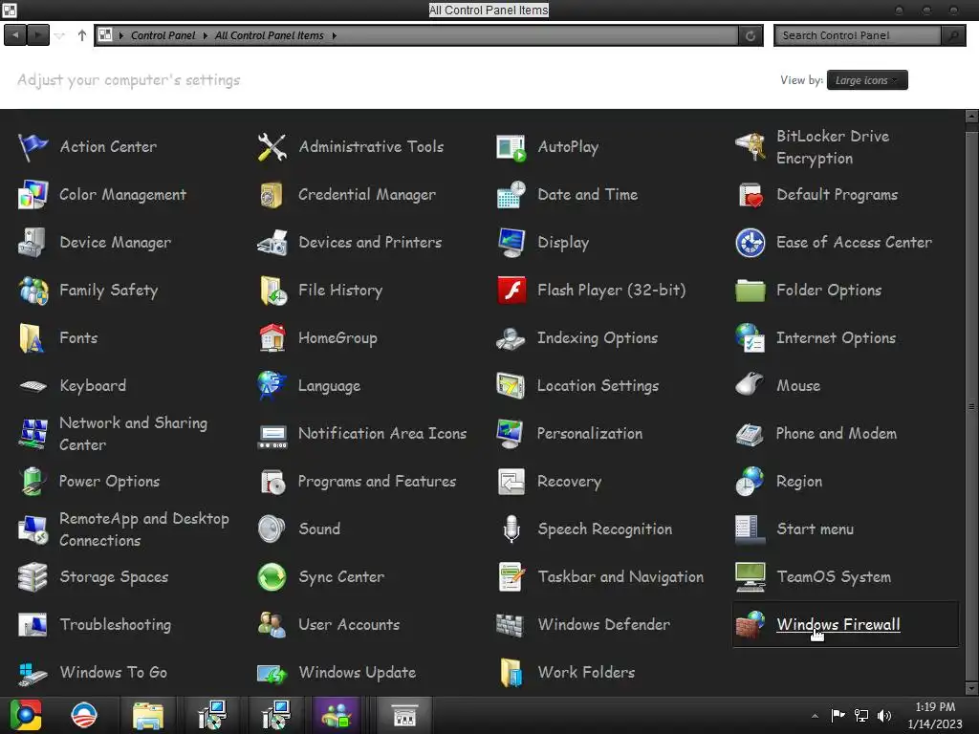Screen dimensions: 979x734
Task: Open Indexing Options icon
Action: [x=511, y=338]
